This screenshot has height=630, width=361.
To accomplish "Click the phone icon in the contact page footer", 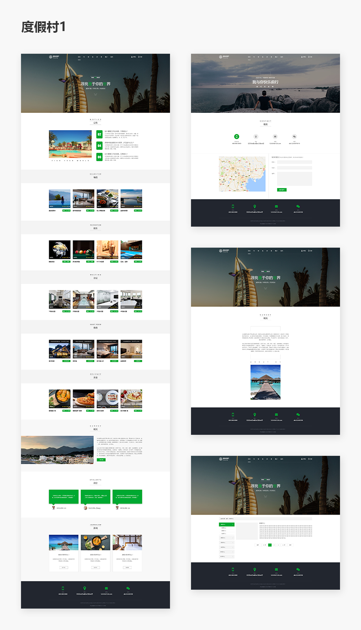I will pos(233,207).
